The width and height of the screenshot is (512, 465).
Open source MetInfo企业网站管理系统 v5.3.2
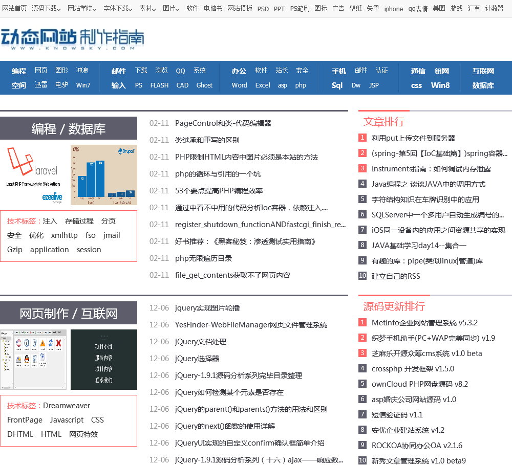tap(424, 323)
